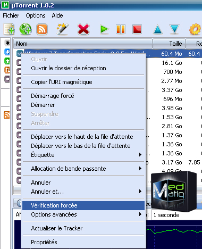Click the Pause torrent toolbar icon
The image size is (202, 249).
coord(121,29)
